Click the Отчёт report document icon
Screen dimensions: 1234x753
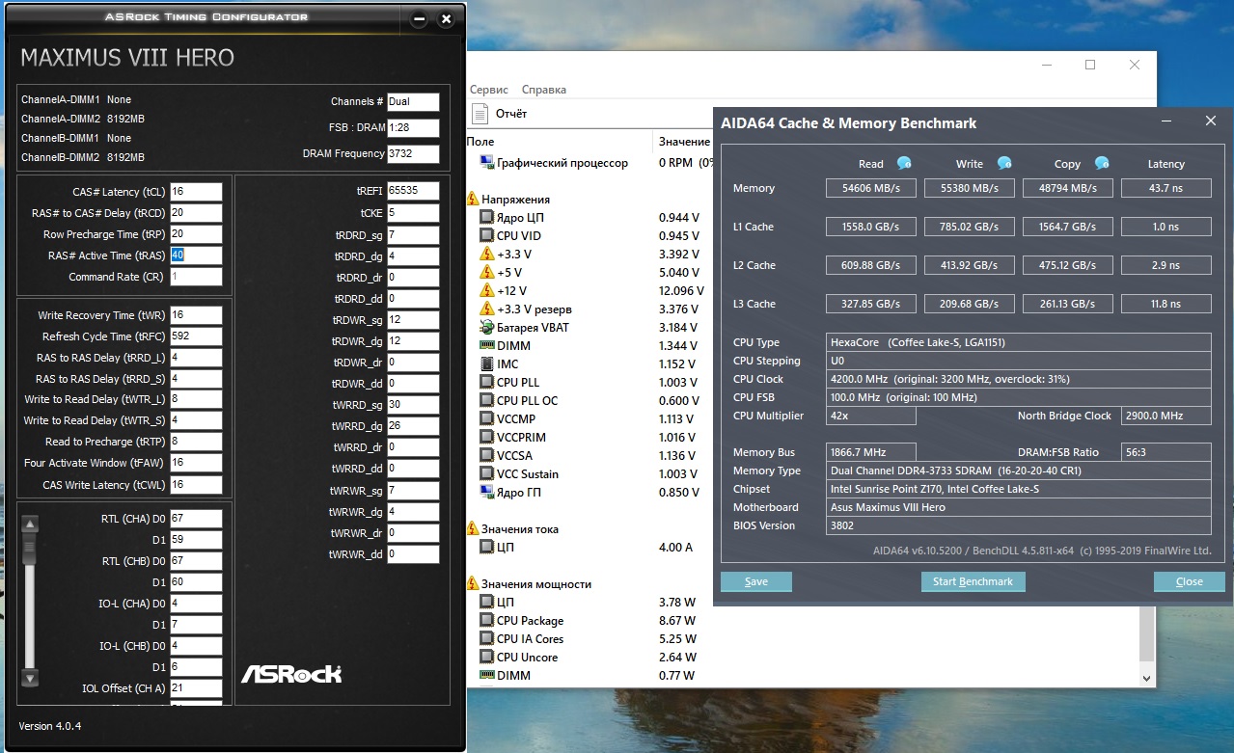480,114
